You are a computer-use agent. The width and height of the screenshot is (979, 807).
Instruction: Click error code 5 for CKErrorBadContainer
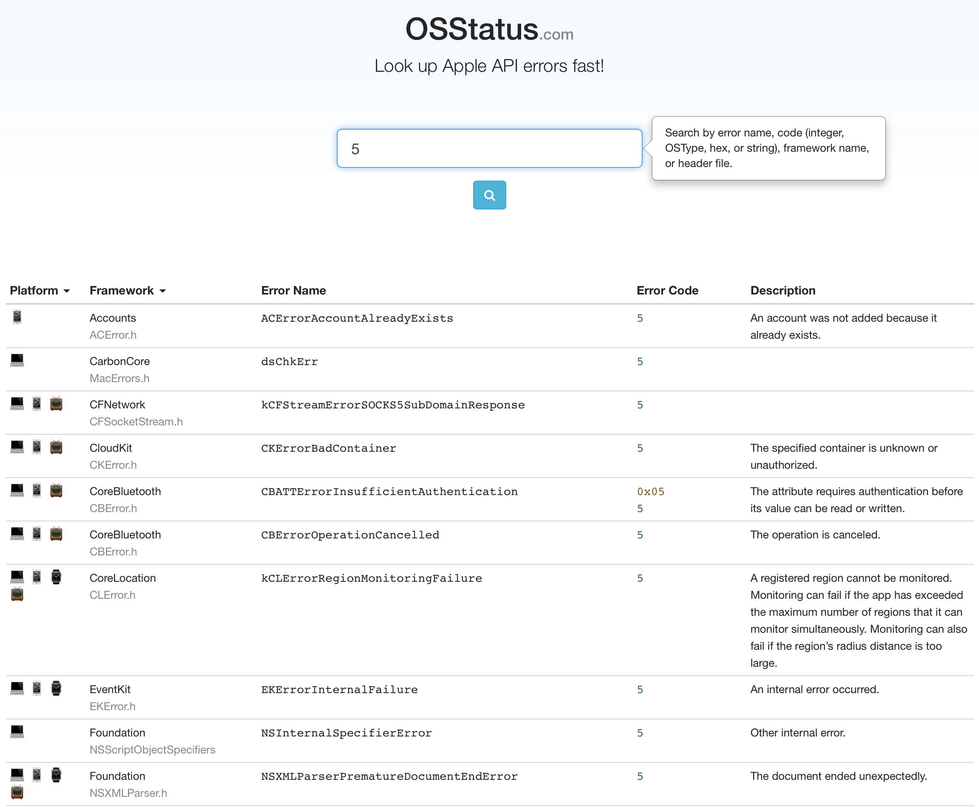coord(640,448)
